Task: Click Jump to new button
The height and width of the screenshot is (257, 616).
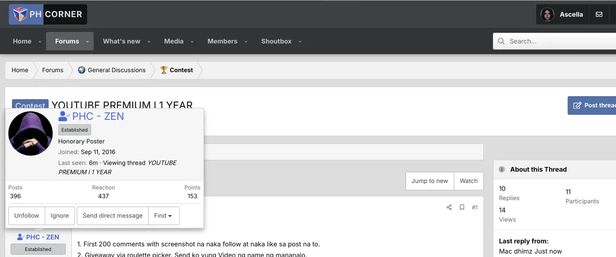Action: (x=430, y=181)
